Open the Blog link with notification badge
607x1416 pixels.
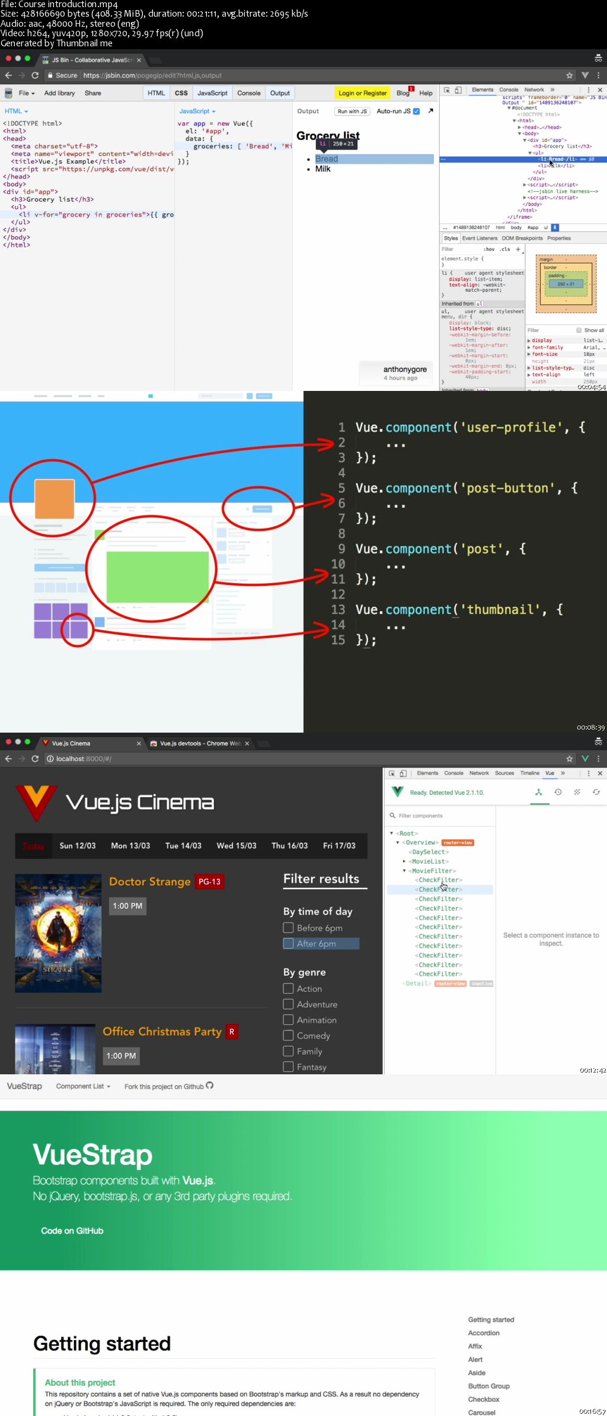tap(404, 93)
